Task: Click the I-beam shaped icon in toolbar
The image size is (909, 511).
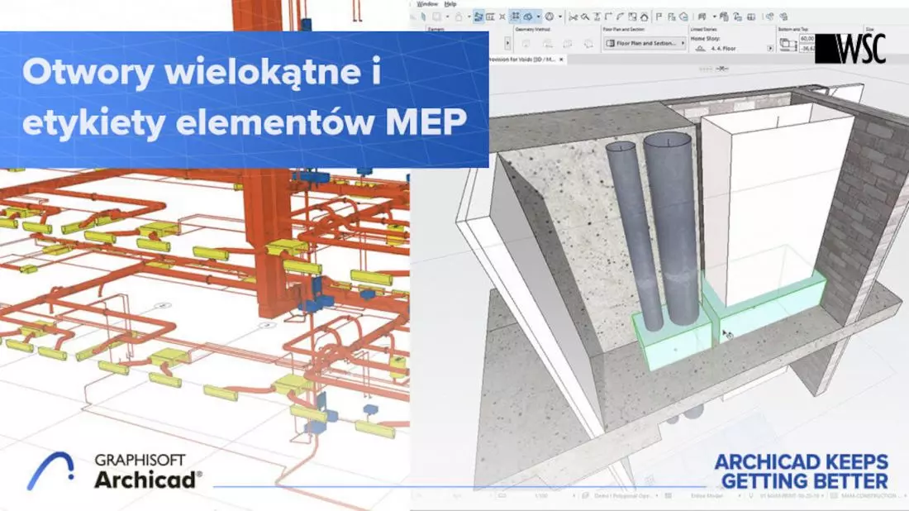Action: point(597,17)
